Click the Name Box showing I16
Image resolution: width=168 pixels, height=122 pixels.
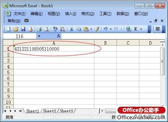pyautogui.click(x=20, y=36)
